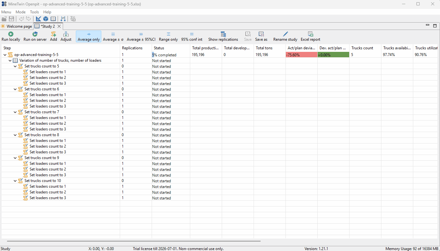Image resolution: width=440 pixels, height=251 pixels.
Task: Click the Replications column header
Action: [x=136, y=48]
